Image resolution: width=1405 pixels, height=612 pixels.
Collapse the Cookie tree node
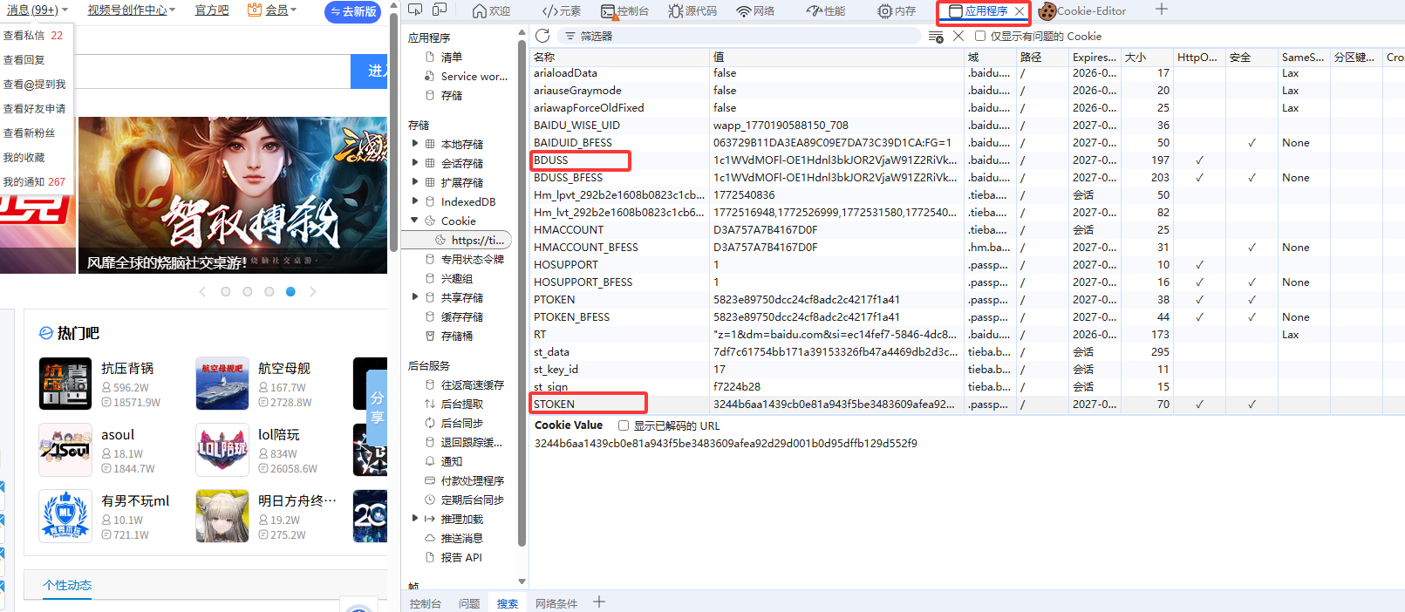[x=414, y=221]
